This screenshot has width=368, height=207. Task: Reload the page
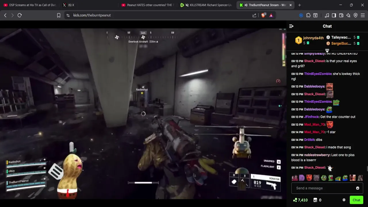click(x=20, y=15)
